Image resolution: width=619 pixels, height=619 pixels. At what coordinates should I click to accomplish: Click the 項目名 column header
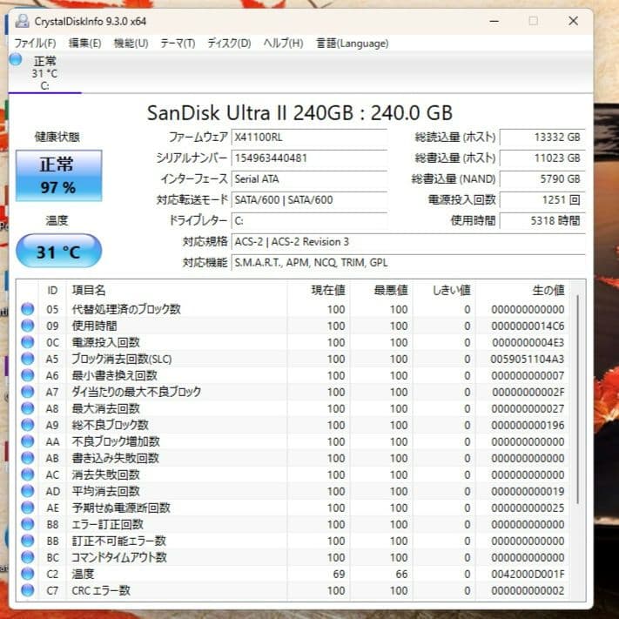[177, 291]
